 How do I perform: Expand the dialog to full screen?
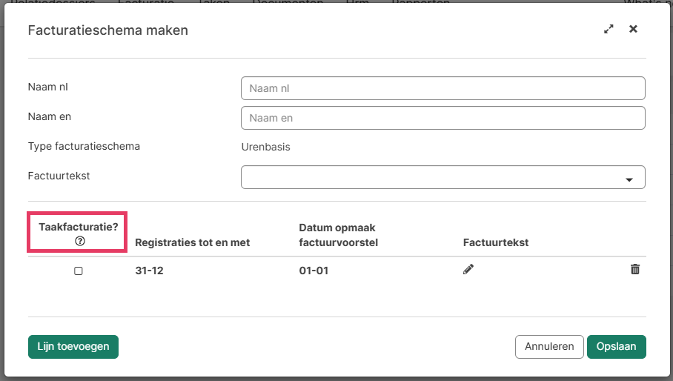[x=609, y=30]
